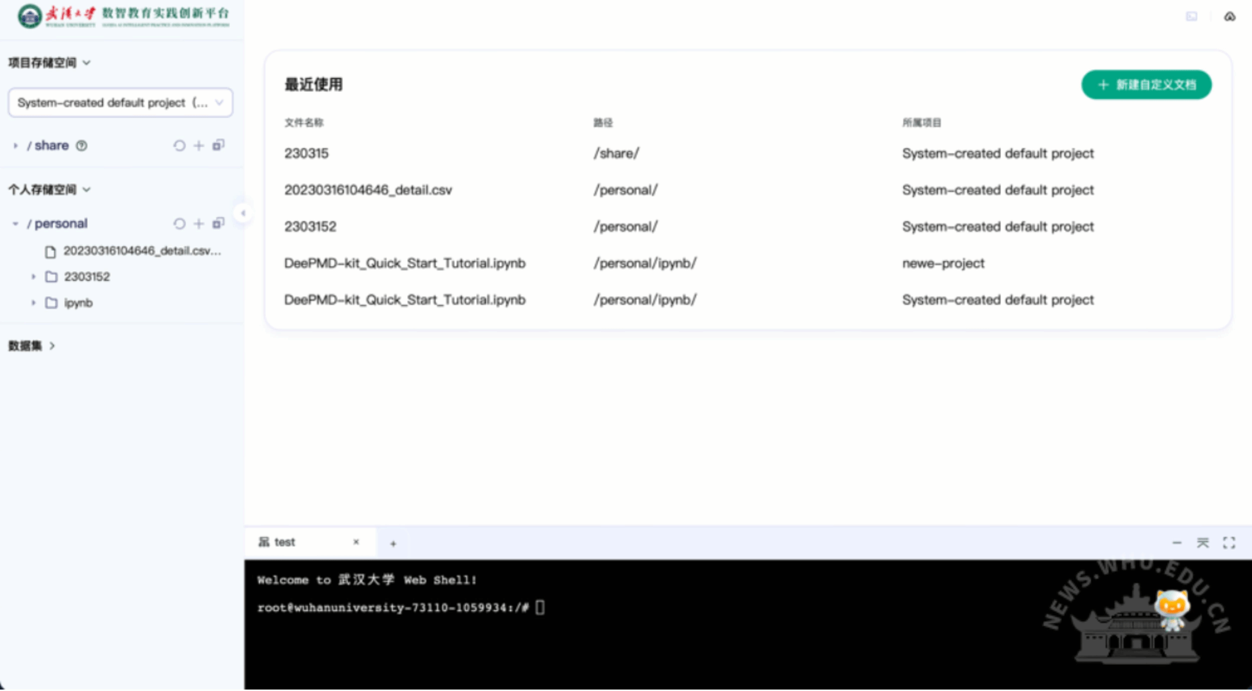Collapse the 个人存储空间 section

click(86, 189)
